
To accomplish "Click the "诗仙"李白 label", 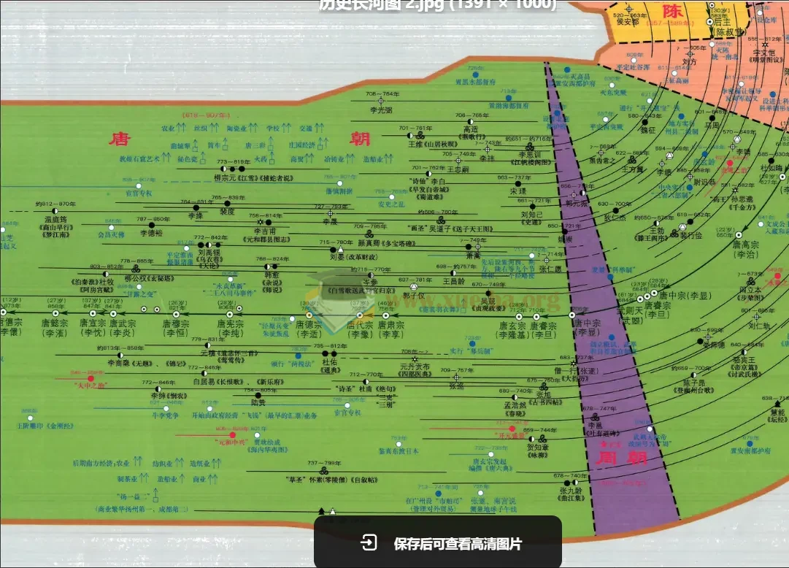I will (428, 181).
